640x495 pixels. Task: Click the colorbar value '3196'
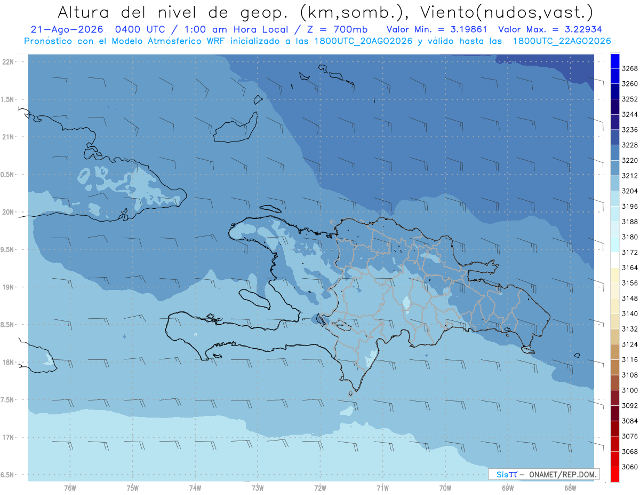630,206
